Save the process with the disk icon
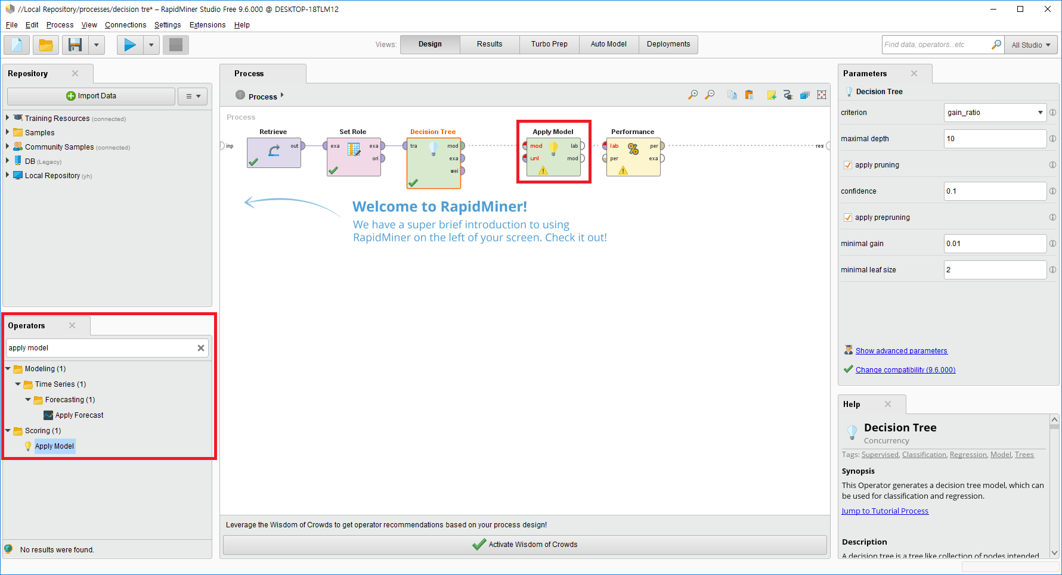The image size is (1062, 575). click(75, 45)
